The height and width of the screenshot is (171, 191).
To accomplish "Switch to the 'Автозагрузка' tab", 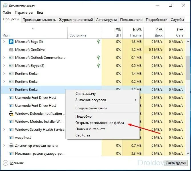I will pos(106,20).
